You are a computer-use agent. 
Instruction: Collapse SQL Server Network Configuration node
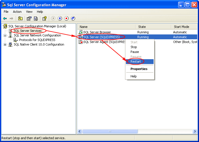coord(5,36)
